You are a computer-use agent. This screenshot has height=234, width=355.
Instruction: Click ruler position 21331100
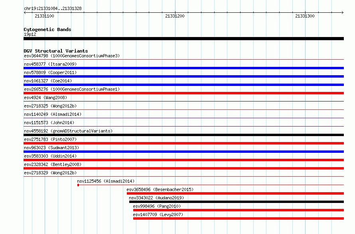(45, 16)
